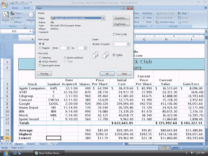Choose Active sheet(s) under Print what
This screenshot has height=156, width=208.
click(40, 61)
